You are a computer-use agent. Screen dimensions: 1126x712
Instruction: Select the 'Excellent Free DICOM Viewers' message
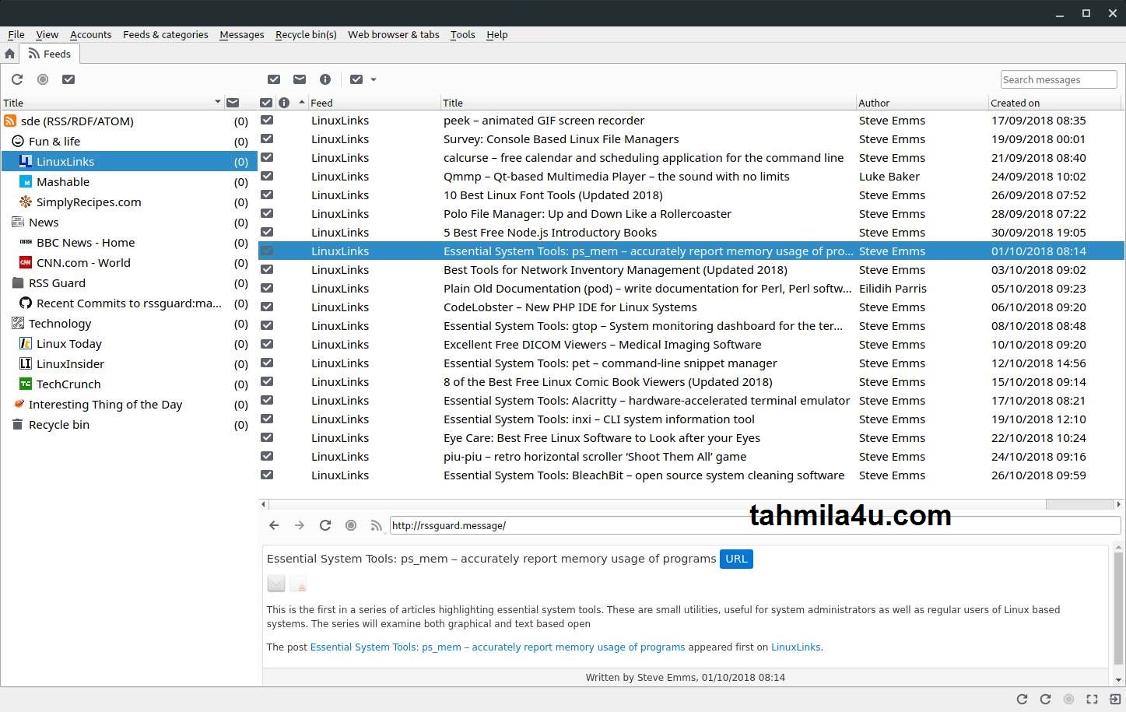(691, 344)
